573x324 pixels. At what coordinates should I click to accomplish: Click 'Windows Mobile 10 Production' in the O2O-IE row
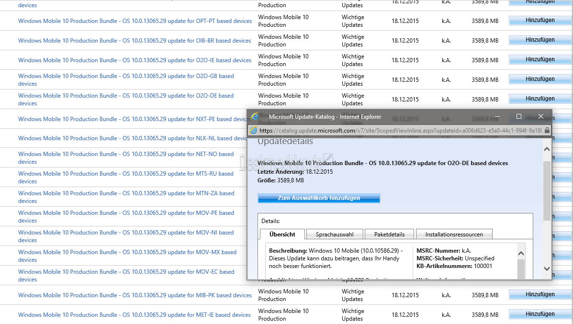point(283,60)
